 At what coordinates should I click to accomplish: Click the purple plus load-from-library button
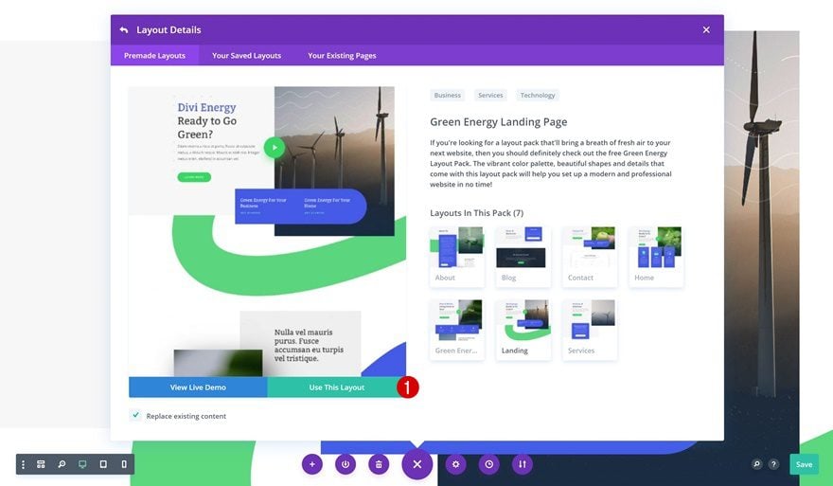(312, 464)
